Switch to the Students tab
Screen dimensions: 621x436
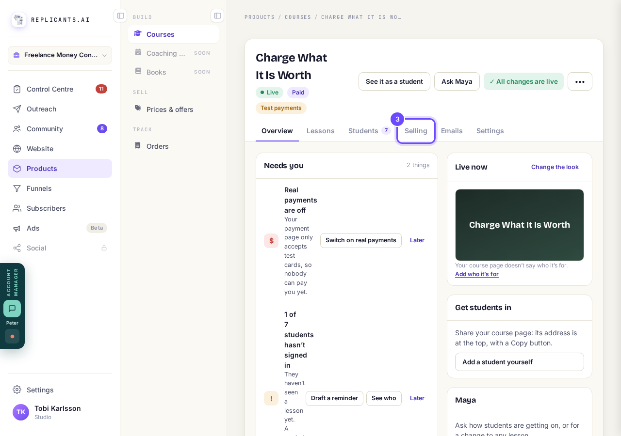[x=369, y=131]
